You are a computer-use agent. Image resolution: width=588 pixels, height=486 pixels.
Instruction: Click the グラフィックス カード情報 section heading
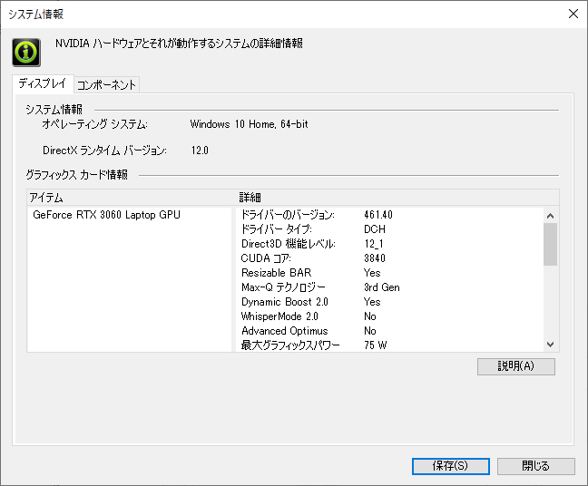[x=77, y=175]
